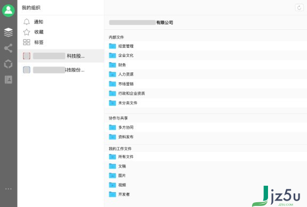Click folder icon next to 企业文化
This screenshot has width=307, height=207.
112,55
